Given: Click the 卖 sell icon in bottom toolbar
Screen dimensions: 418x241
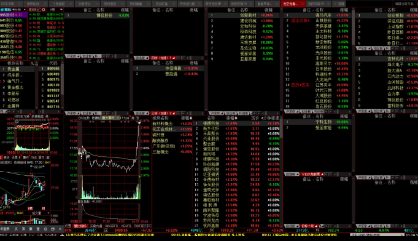Looking at the screenshot, I should 23,229.
